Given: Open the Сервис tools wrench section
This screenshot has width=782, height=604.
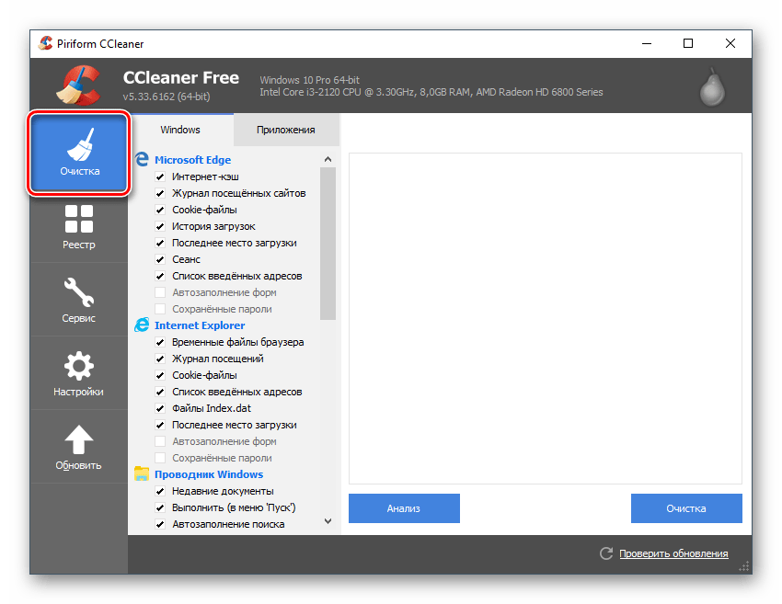Looking at the screenshot, I should click(79, 300).
